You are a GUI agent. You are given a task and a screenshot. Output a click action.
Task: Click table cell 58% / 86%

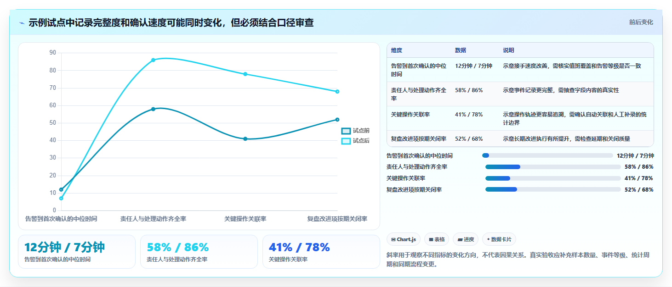point(469,90)
